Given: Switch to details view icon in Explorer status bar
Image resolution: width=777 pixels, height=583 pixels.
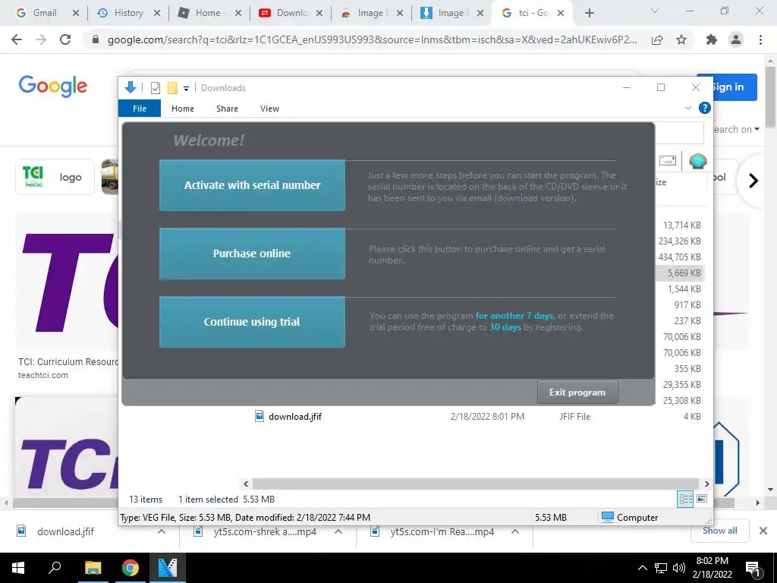Looking at the screenshot, I should coord(685,499).
